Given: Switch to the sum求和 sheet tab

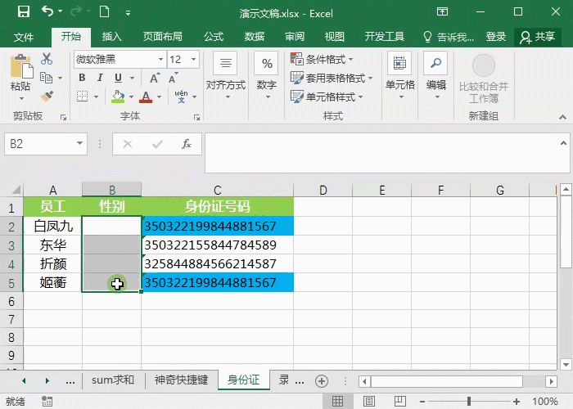Looking at the screenshot, I should pos(113,380).
